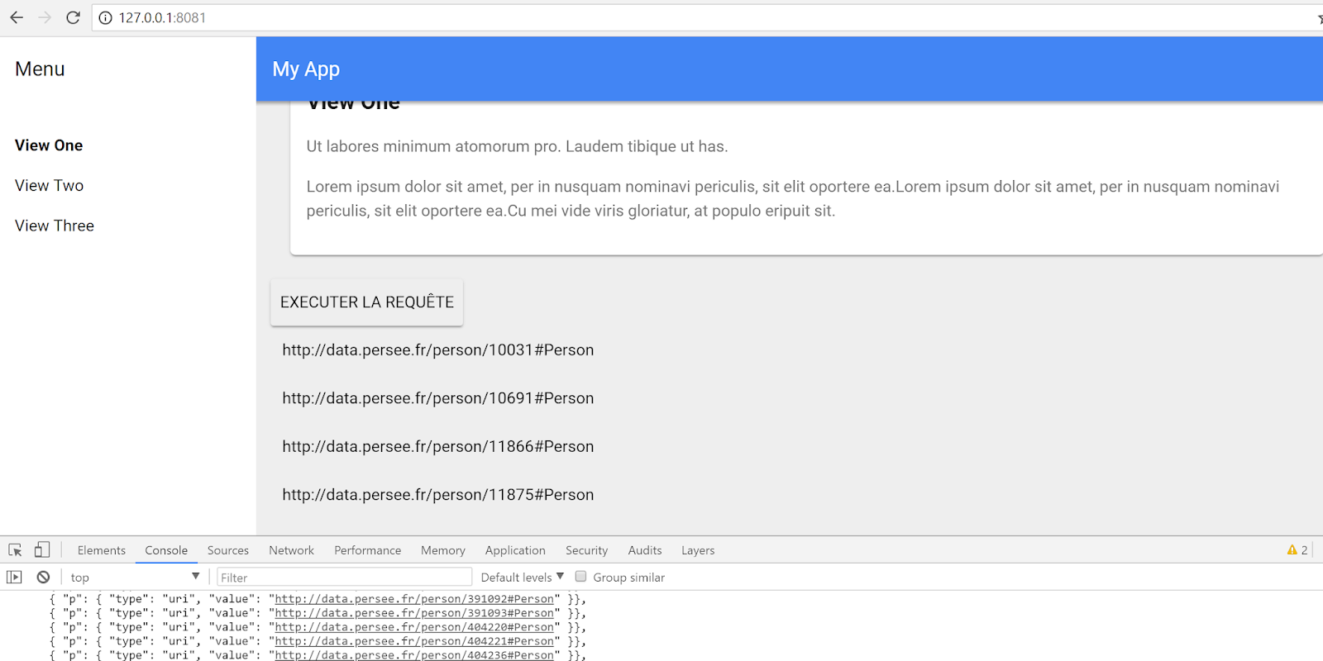
Task: Click the browser back arrow
Action: 17,17
